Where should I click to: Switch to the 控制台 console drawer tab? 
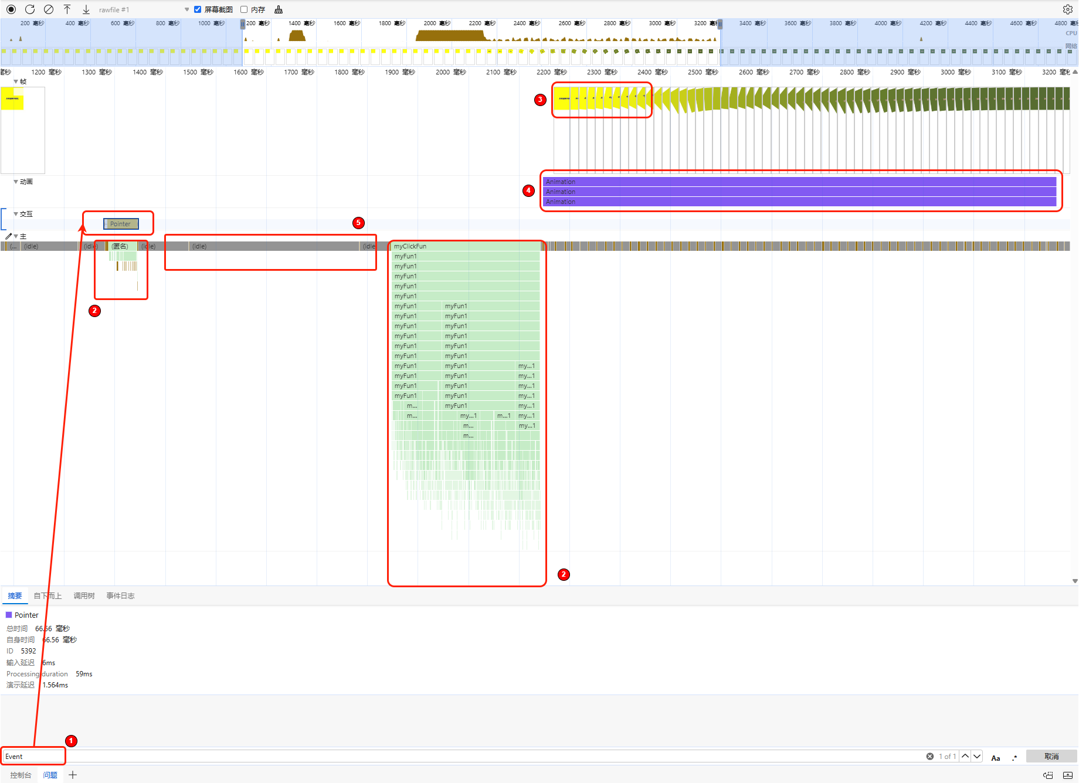click(21, 775)
